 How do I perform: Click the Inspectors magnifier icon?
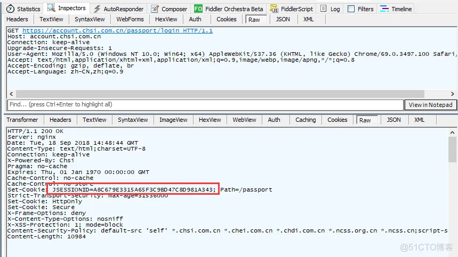pos(51,8)
